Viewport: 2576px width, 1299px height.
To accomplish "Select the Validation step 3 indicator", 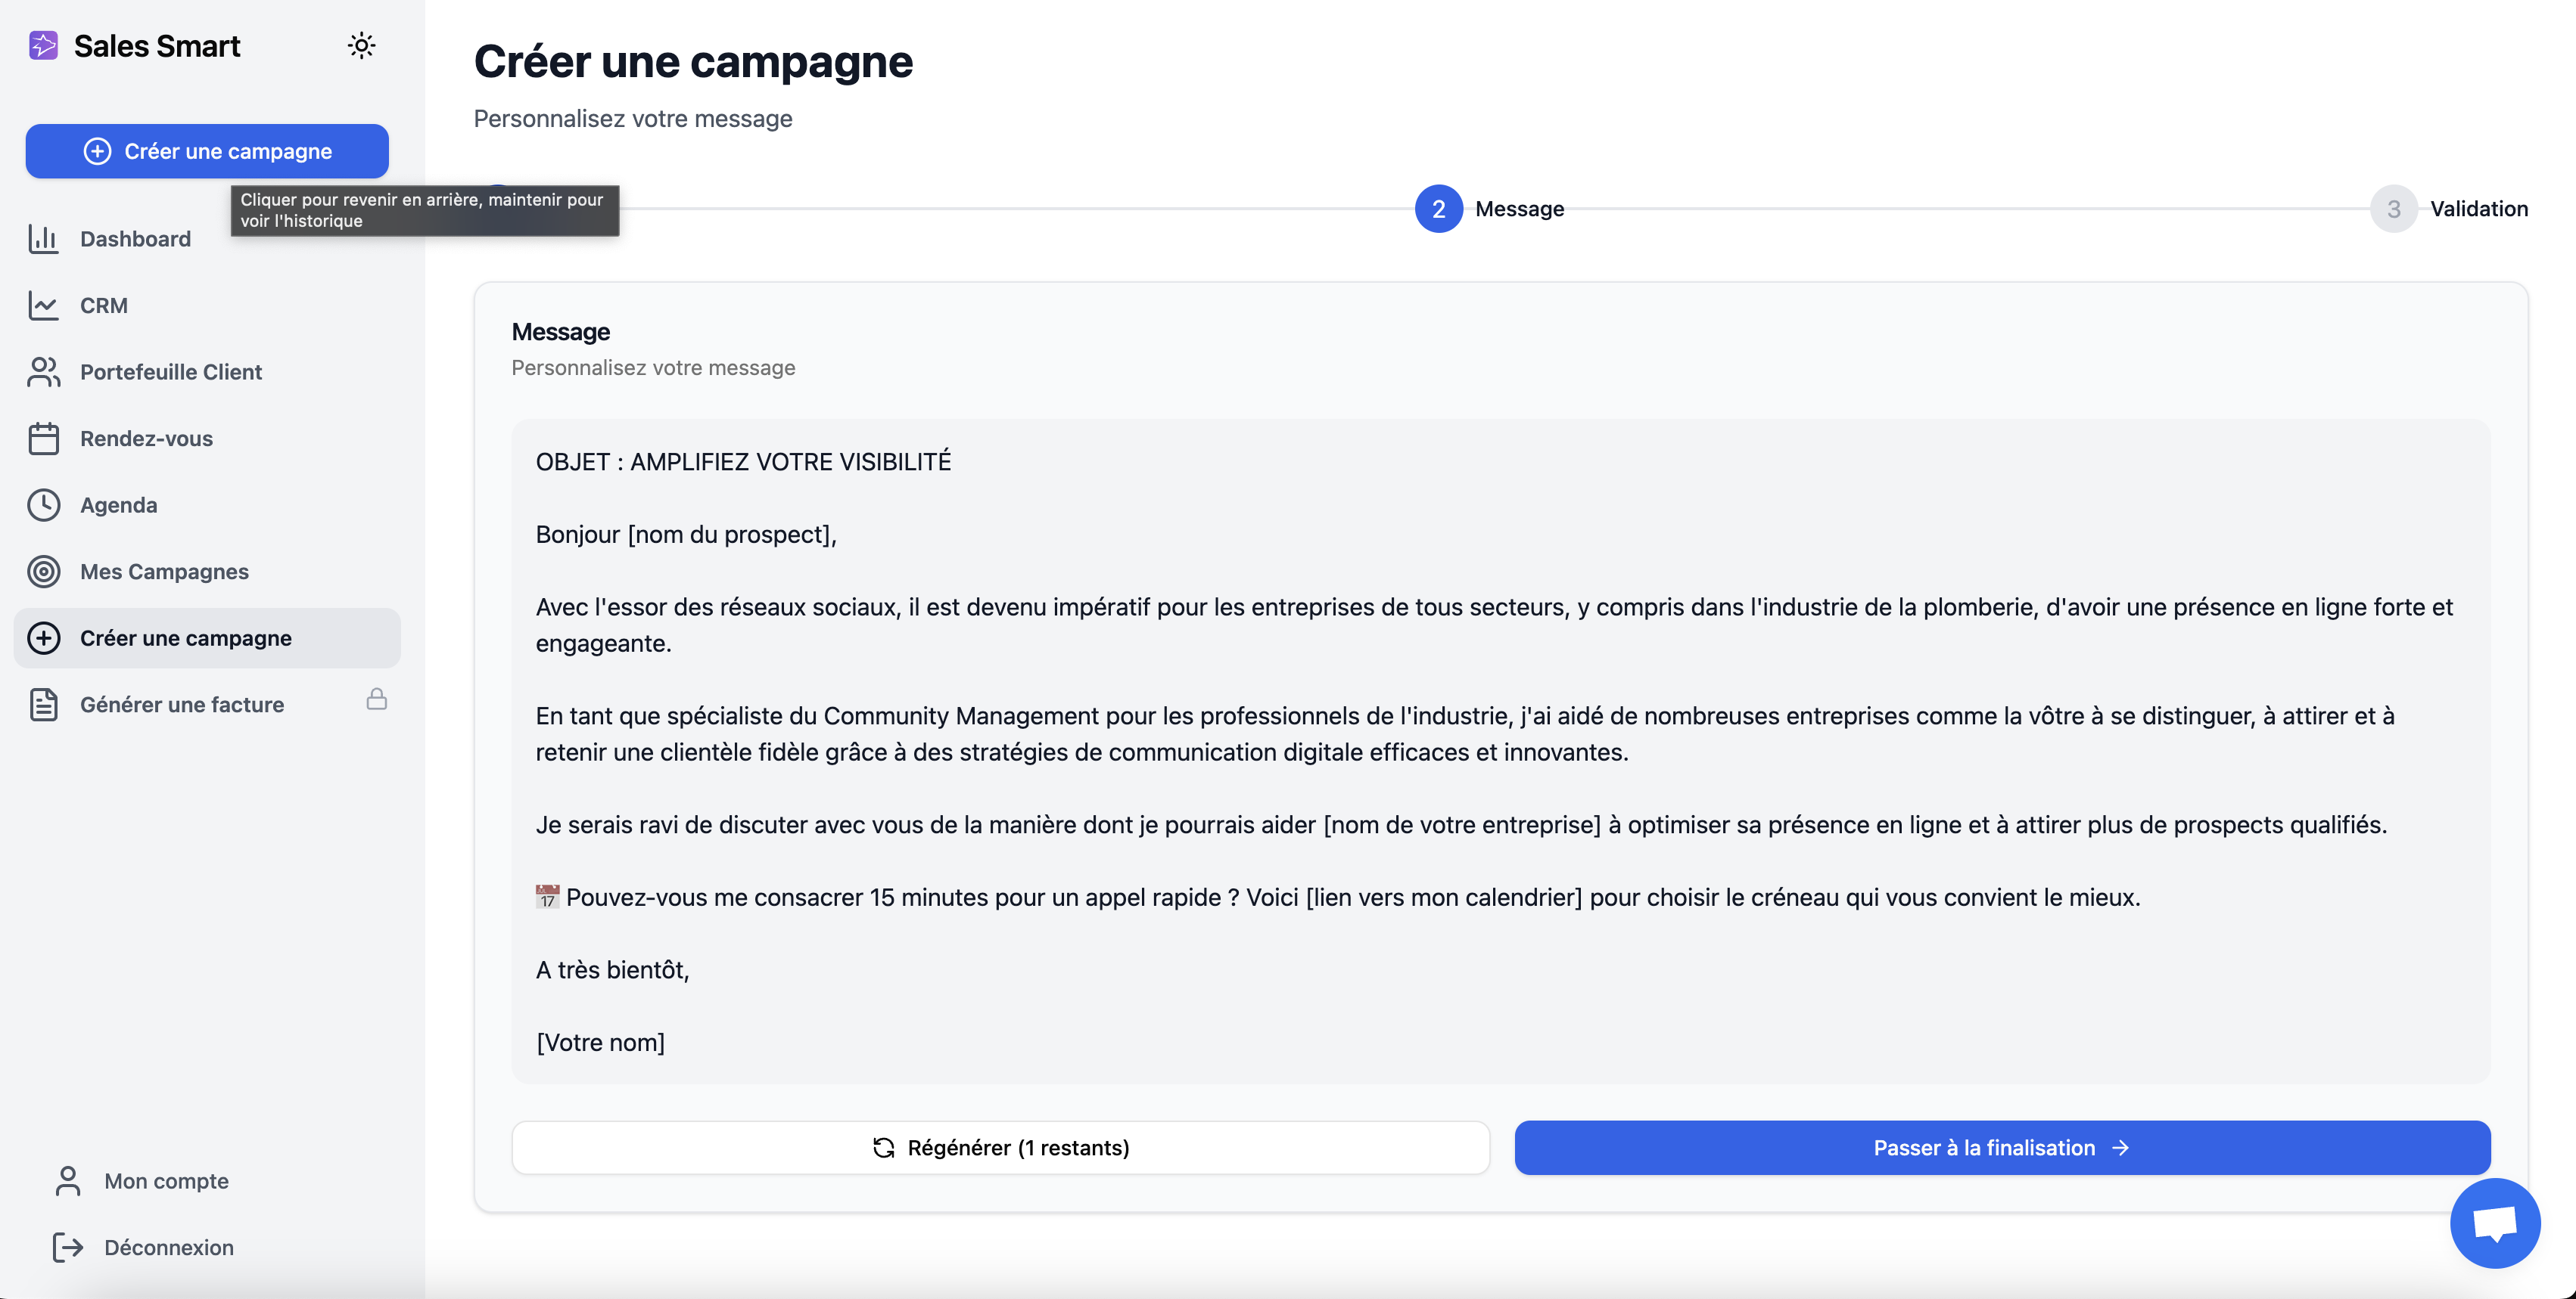I will [x=2393, y=209].
